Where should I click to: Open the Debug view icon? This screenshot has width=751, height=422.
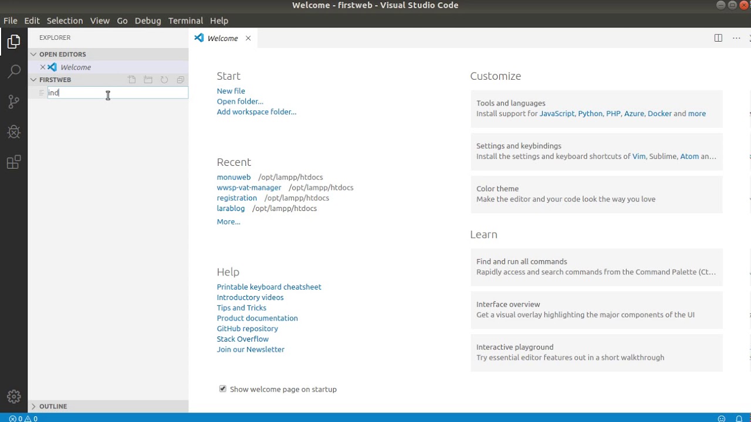point(14,131)
